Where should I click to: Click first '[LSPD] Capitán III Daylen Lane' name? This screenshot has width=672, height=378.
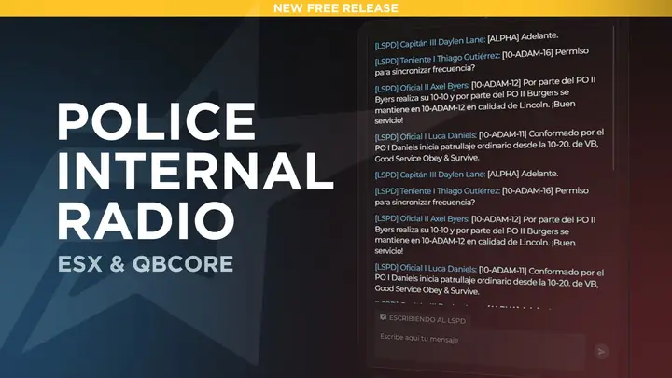[x=430, y=42]
